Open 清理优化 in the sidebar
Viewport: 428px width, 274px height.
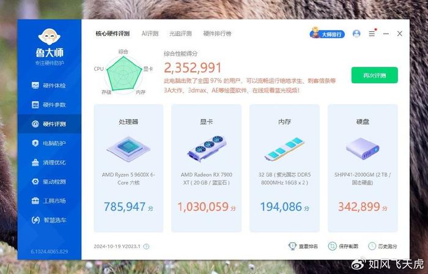click(49, 162)
